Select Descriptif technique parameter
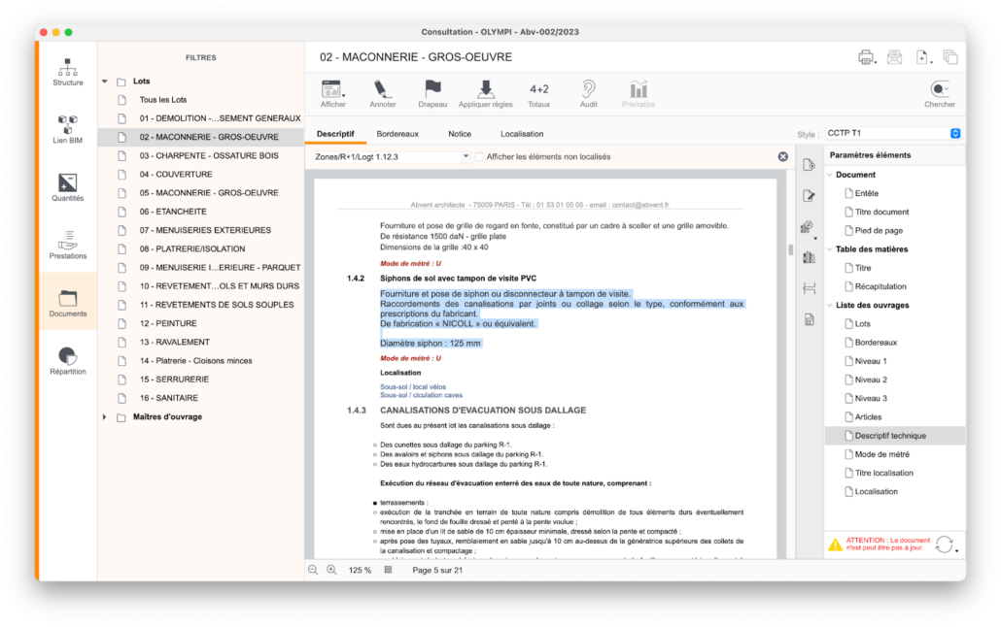The image size is (1001, 627). click(x=895, y=436)
